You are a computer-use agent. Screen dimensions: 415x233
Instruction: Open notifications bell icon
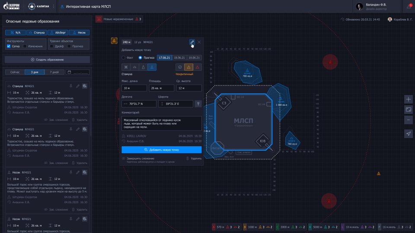point(409,6)
